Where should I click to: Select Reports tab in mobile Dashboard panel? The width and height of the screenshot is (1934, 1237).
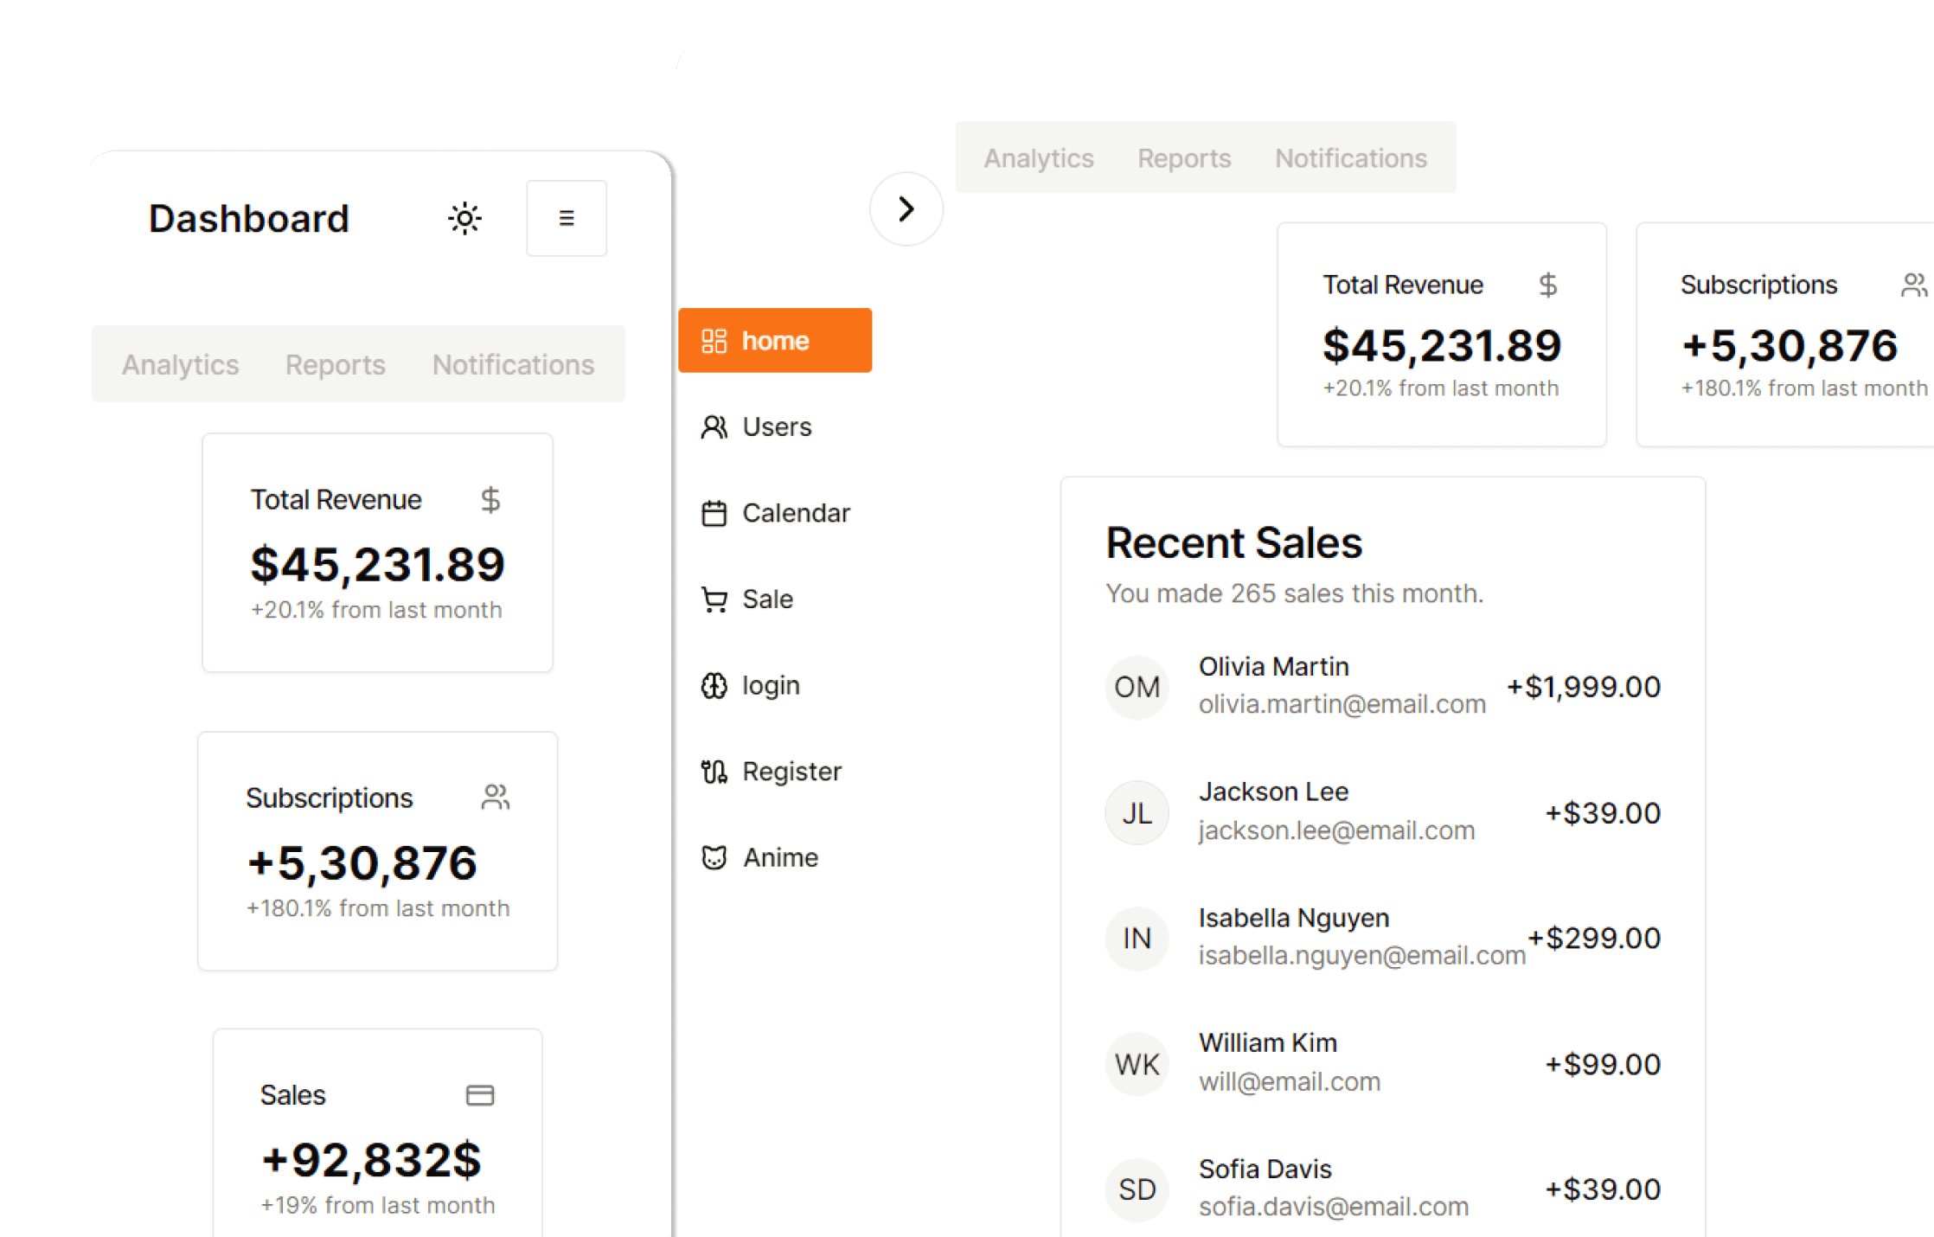pos(336,364)
